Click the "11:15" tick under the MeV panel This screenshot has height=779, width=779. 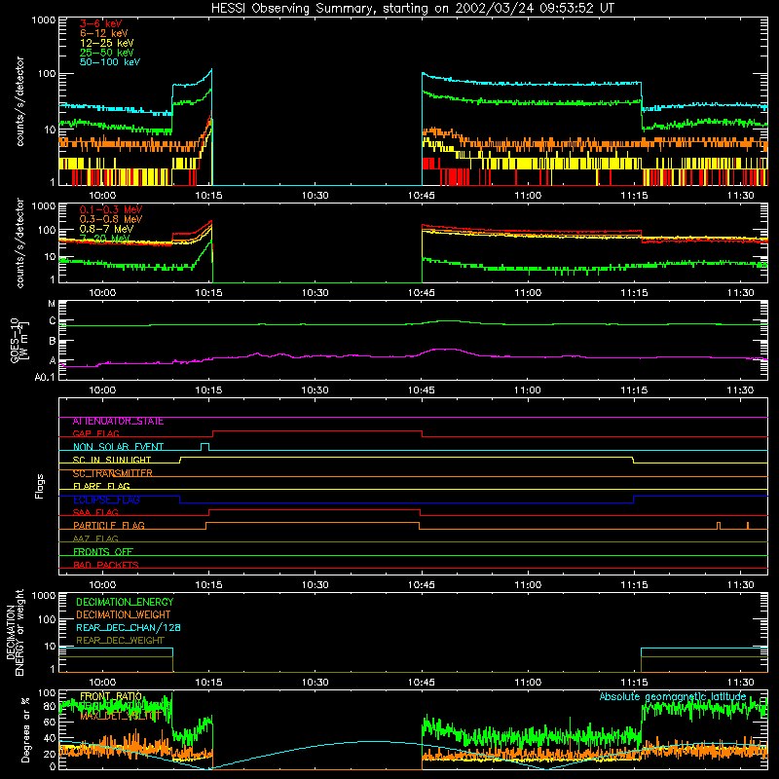point(634,293)
